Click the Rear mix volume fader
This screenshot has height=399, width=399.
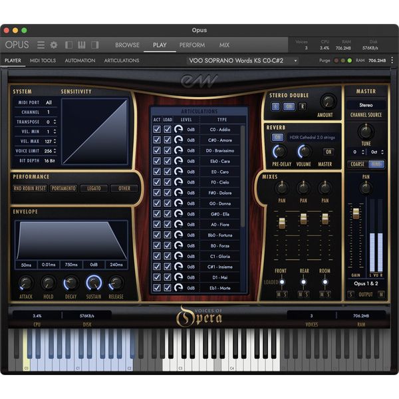pyautogui.click(x=303, y=218)
